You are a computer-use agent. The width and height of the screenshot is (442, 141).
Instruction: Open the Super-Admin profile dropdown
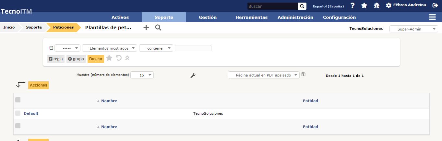(x=413, y=29)
